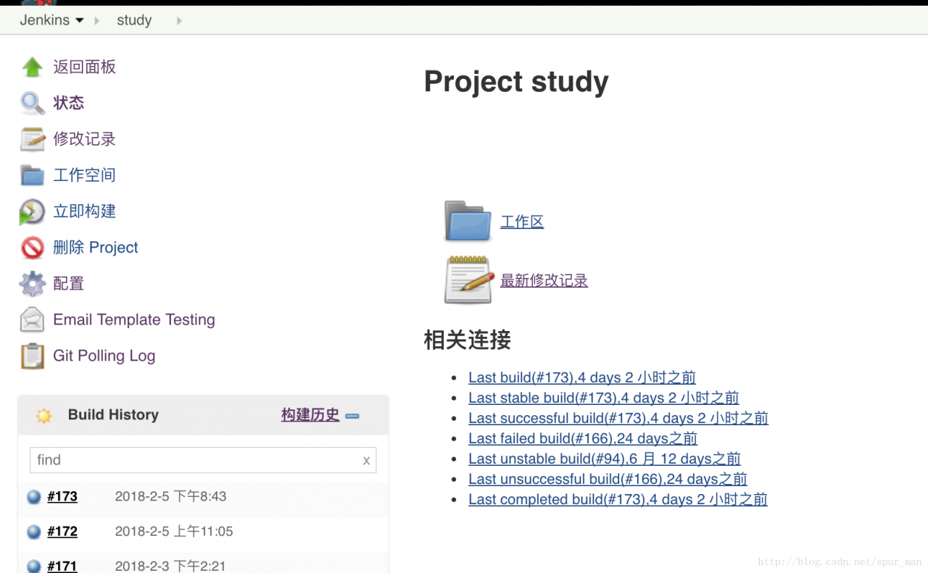
Task: Open the #171 build link
Action: point(62,566)
